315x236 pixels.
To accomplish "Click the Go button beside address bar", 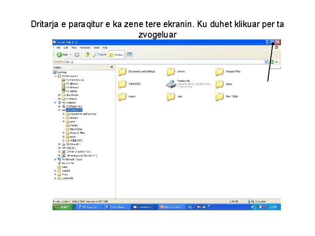I will pos(274,62).
